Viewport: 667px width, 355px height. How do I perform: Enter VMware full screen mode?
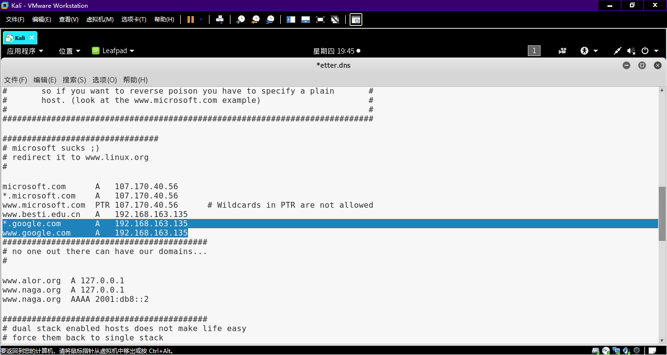pyautogui.click(x=320, y=20)
